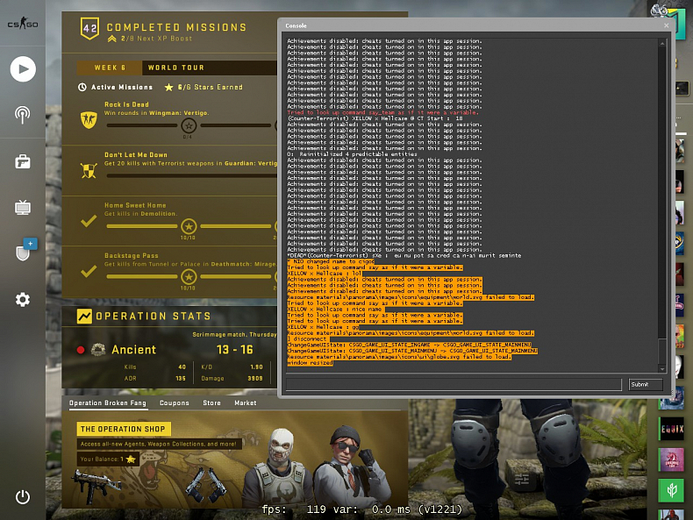Click the dual pistols in the shop

click(x=206, y=485)
